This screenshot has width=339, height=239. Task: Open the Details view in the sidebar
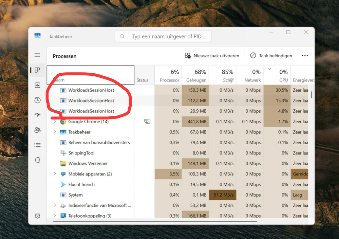point(37,145)
